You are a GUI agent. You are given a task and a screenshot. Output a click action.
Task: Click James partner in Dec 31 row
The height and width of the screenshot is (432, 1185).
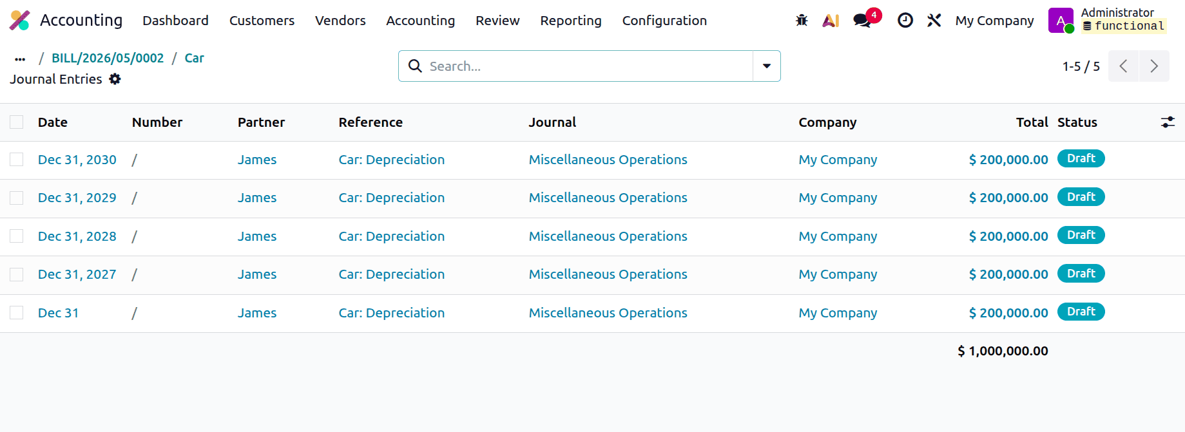(x=257, y=313)
